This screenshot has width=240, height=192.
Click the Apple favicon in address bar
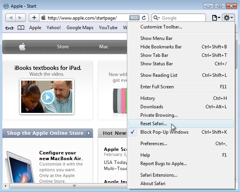tap(43, 18)
